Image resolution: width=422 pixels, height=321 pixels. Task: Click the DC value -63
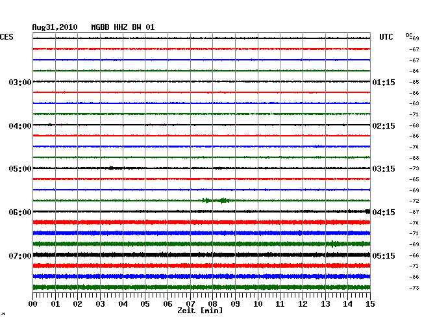click(x=414, y=103)
